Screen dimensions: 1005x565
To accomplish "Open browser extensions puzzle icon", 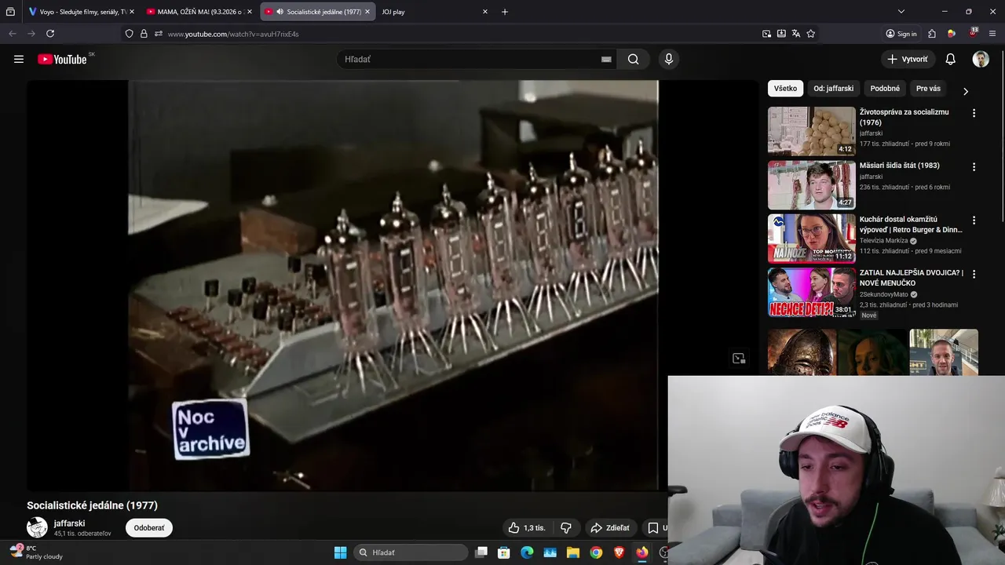I will 932,34.
